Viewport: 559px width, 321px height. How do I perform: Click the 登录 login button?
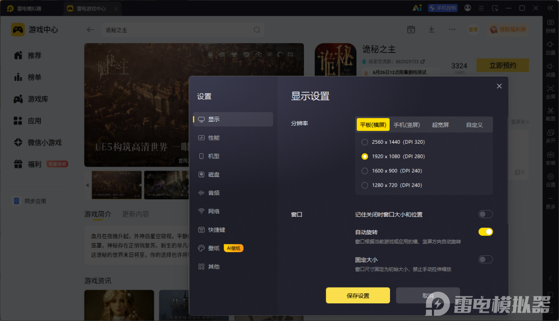[x=473, y=30]
